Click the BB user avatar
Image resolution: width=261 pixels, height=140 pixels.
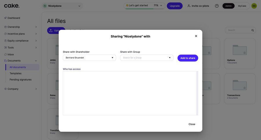tap(254, 6)
